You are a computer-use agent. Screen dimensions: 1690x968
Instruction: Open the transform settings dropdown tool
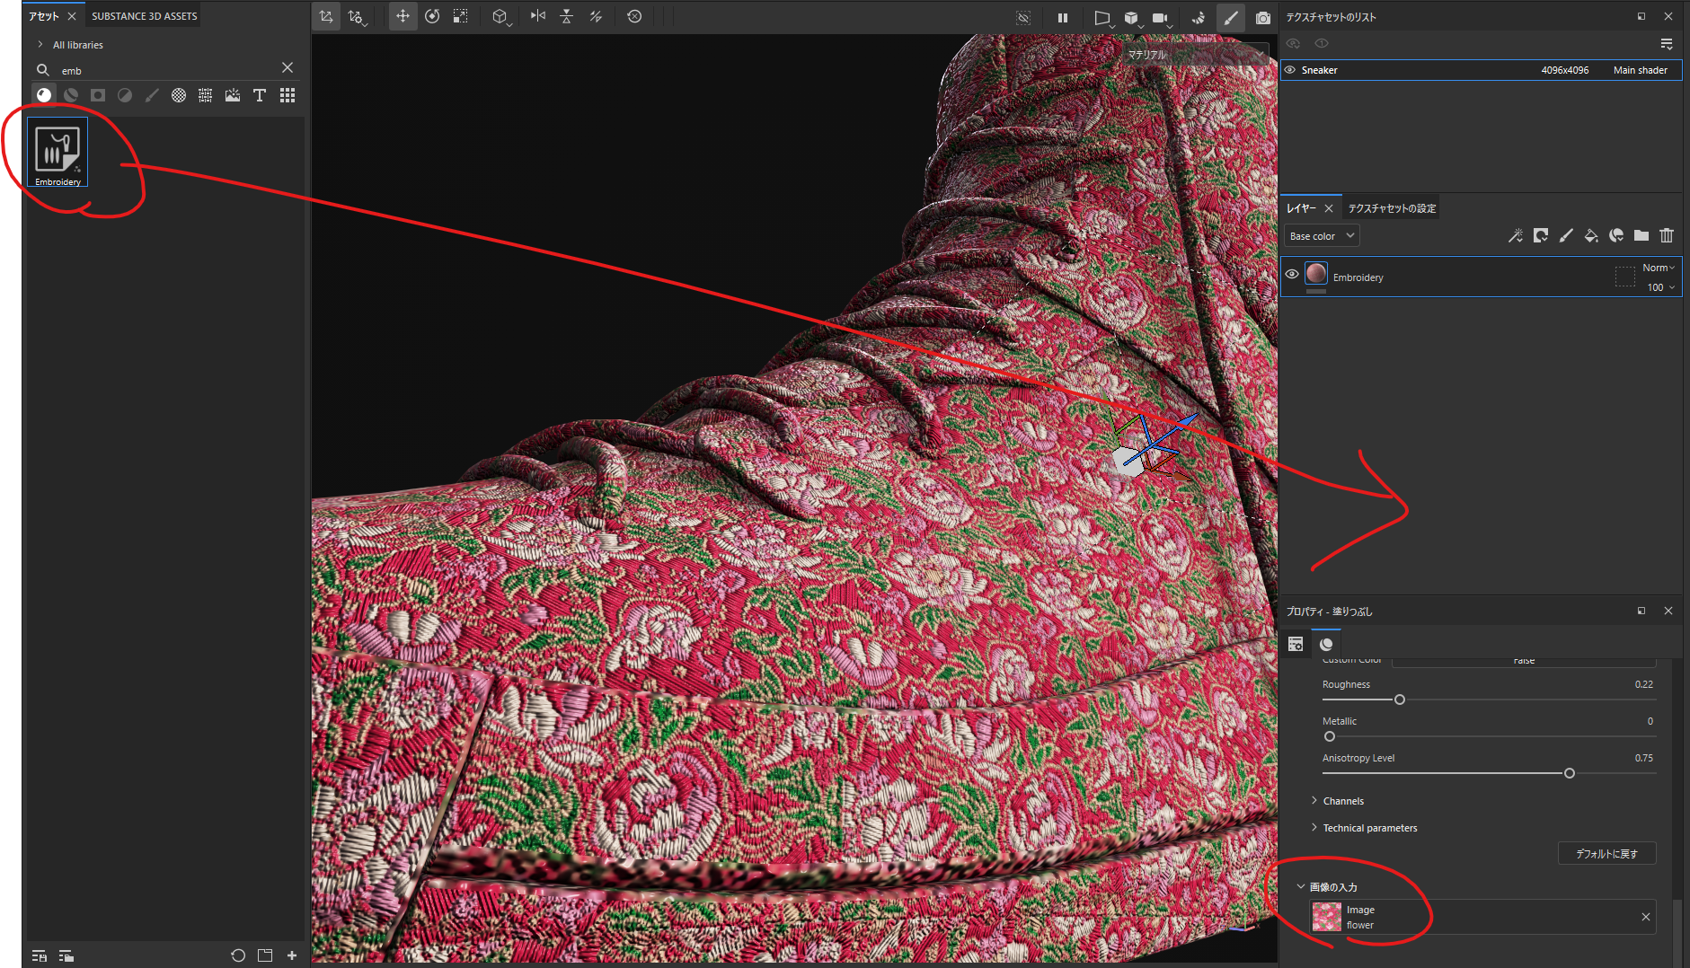pos(358,17)
